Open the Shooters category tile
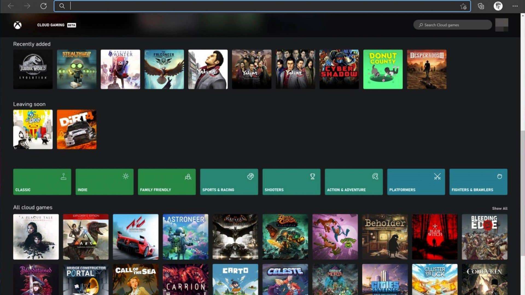 pyautogui.click(x=291, y=182)
